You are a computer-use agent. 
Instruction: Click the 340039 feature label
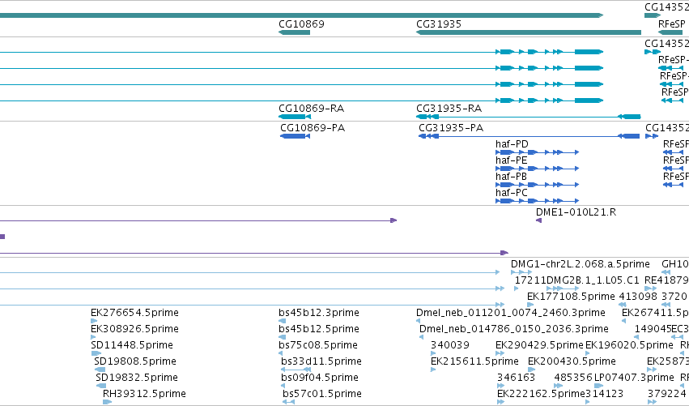click(450, 345)
